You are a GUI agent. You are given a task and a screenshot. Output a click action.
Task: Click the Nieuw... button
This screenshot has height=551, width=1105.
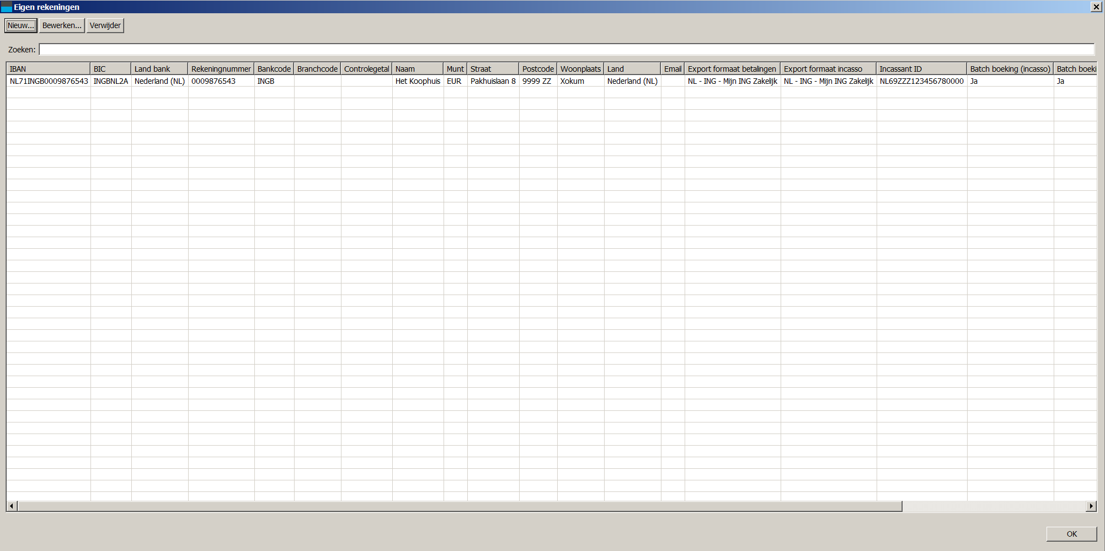(x=21, y=25)
